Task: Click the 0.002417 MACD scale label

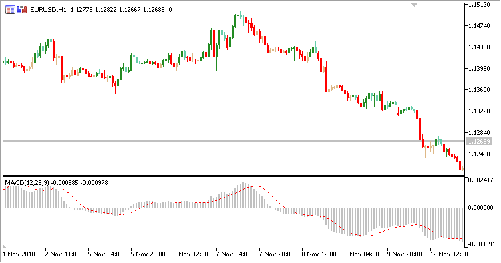Action: click(480, 180)
